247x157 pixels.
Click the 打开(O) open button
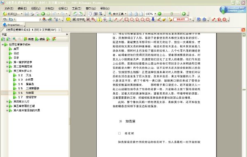(12, 14)
